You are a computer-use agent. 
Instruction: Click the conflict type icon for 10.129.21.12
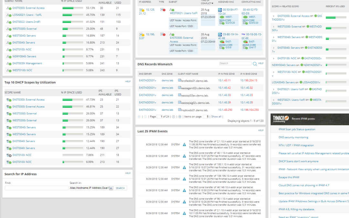coord(163,10)
